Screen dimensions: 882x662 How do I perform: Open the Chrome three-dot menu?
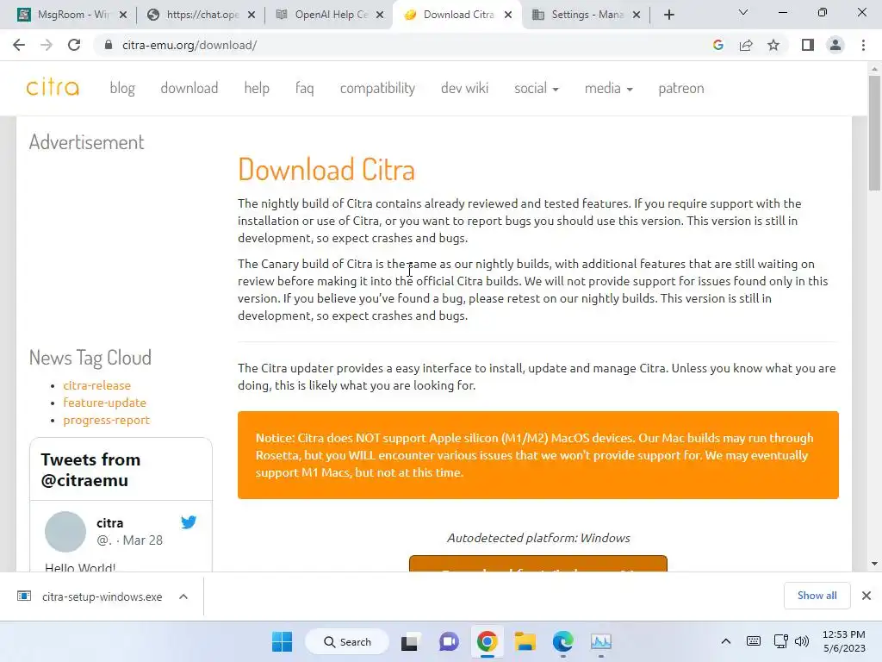click(863, 45)
